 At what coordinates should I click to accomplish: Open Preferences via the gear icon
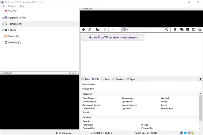[x=200, y=29]
